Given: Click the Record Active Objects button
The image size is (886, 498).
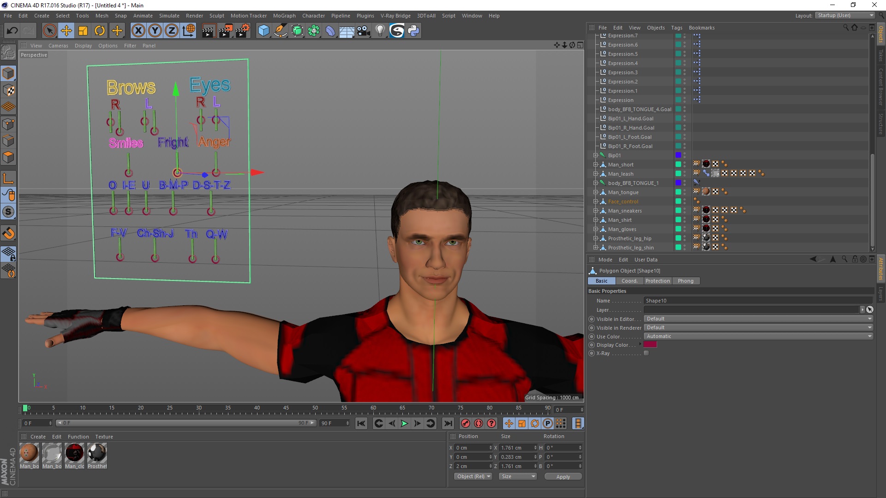Looking at the screenshot, I should [465, 423].
